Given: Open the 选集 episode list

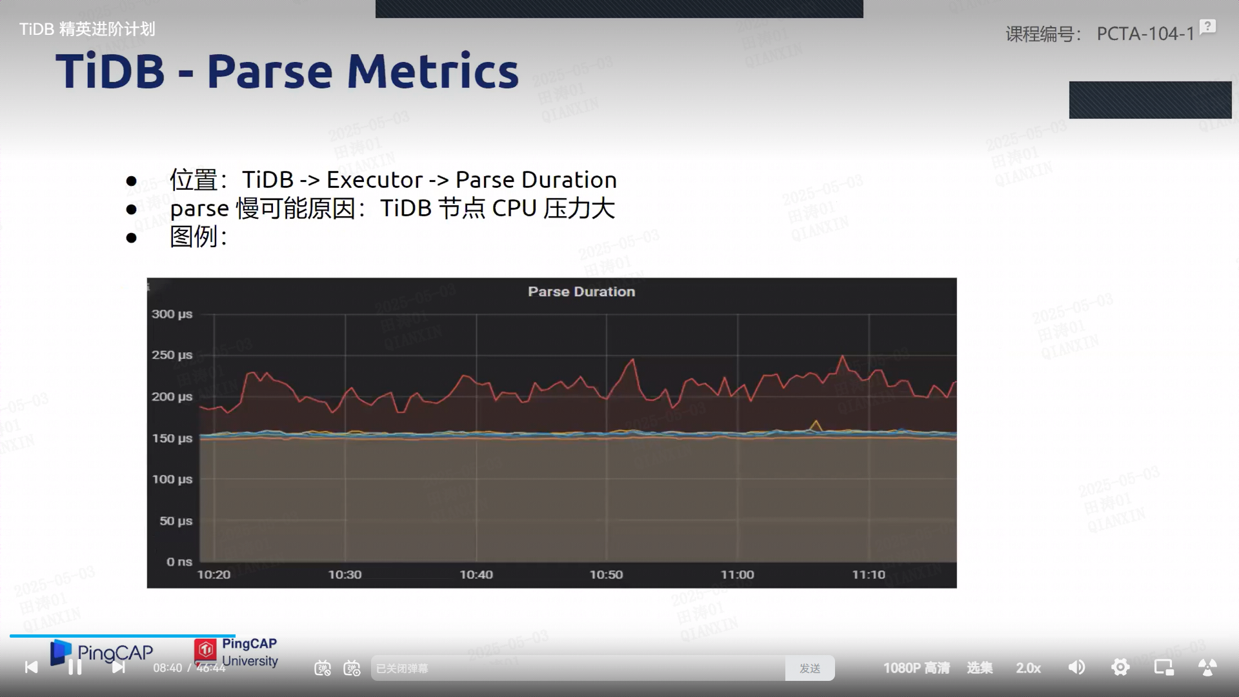Looking at the screenshot, I should click(x=980, y=668).
